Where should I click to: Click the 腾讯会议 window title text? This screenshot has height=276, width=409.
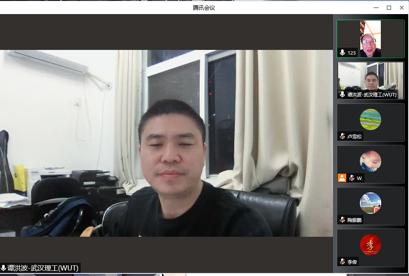tap(204, 7)
